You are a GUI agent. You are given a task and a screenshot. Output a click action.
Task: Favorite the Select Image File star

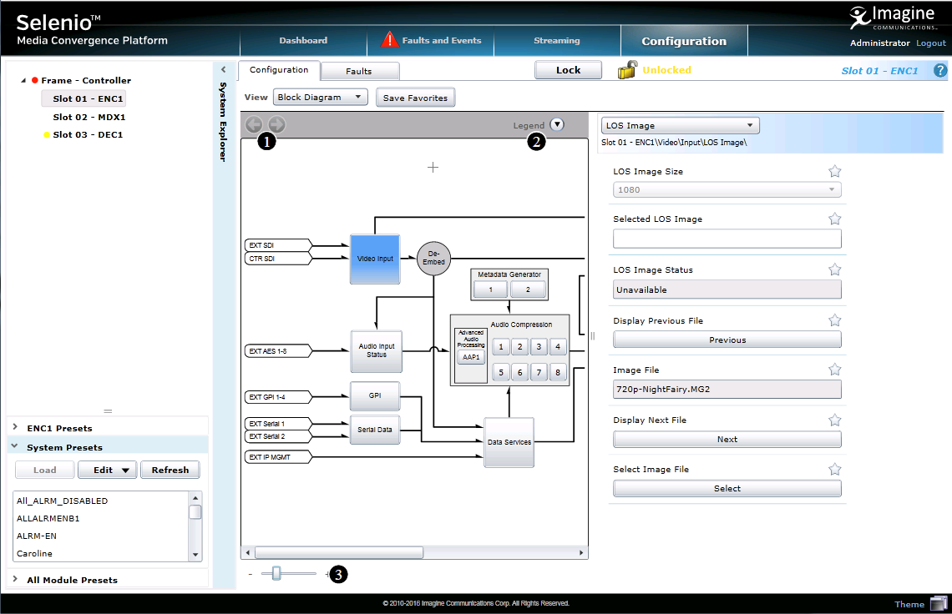tap(835, 469)
